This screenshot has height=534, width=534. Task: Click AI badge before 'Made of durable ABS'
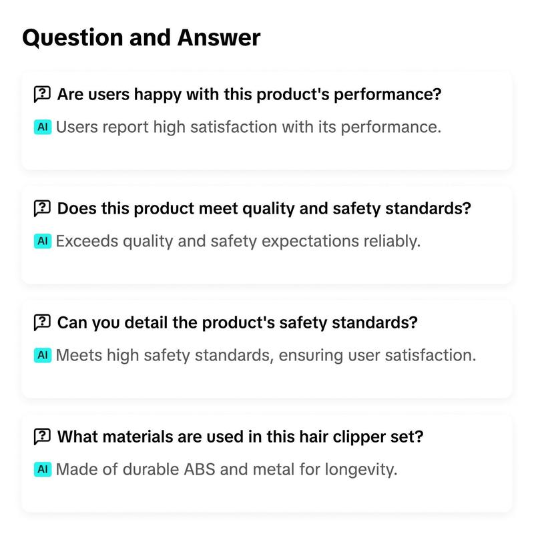pos(43,469)
